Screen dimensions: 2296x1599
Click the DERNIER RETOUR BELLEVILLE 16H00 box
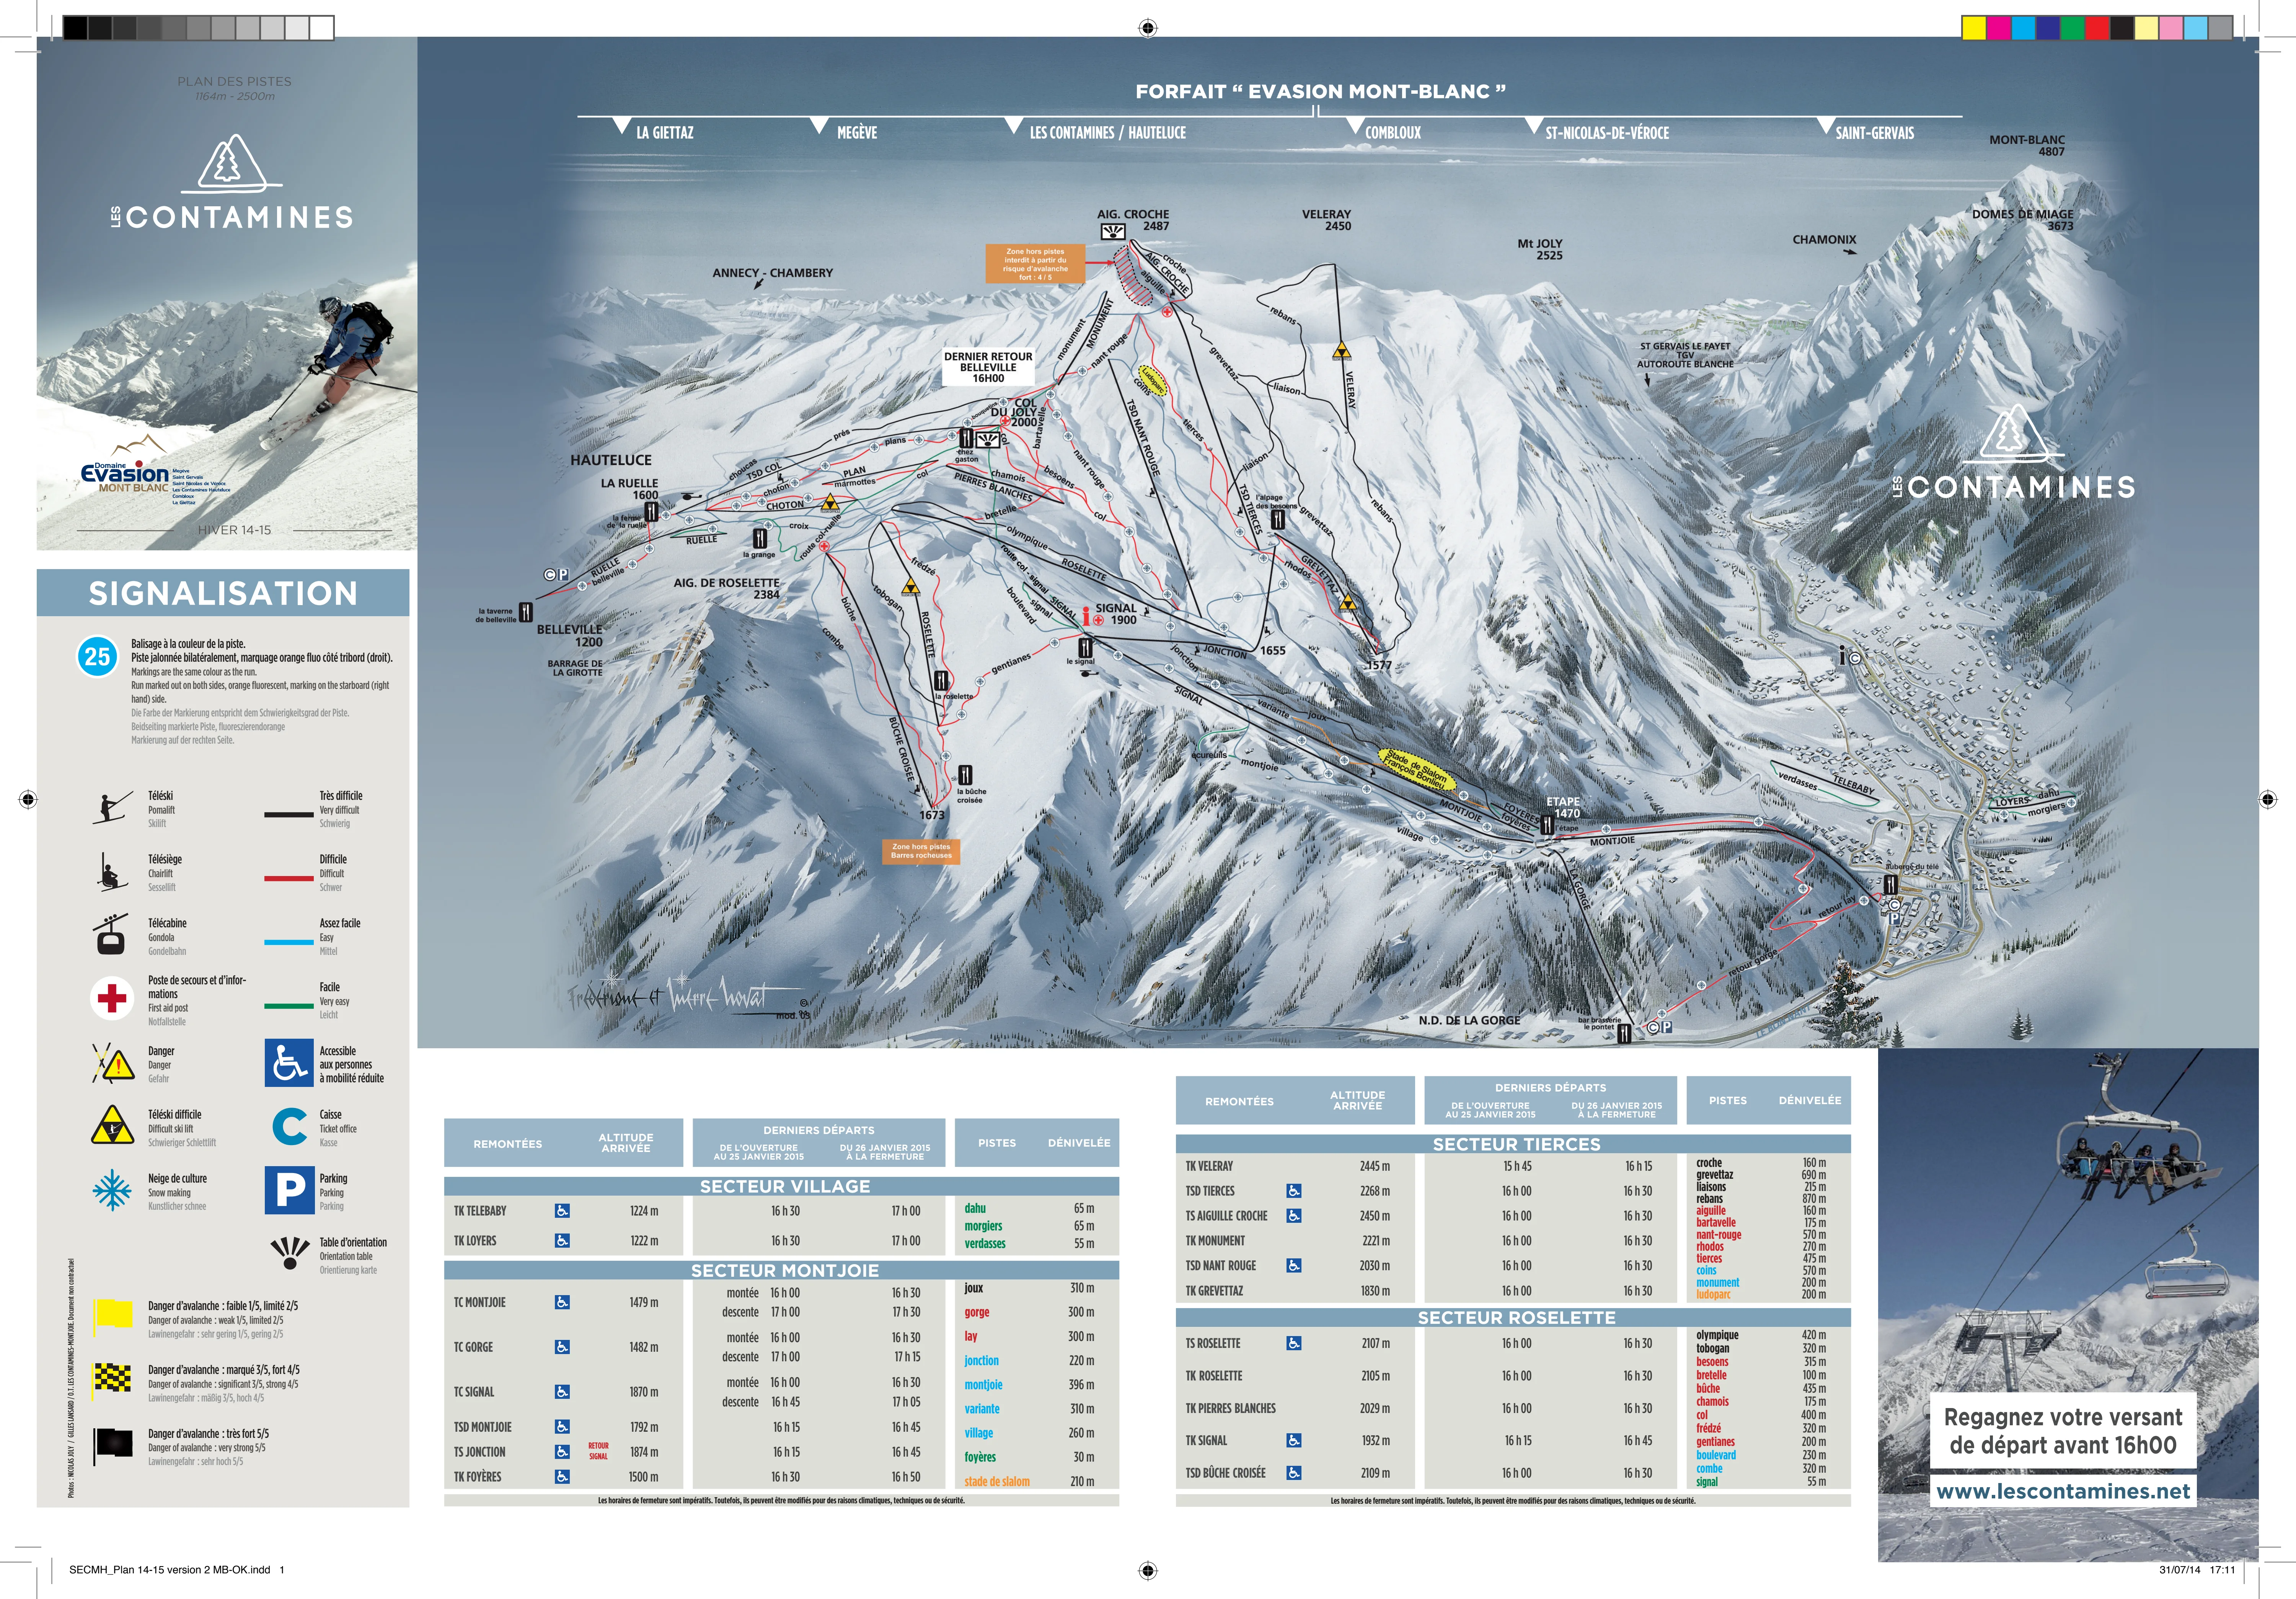point(988,367)
